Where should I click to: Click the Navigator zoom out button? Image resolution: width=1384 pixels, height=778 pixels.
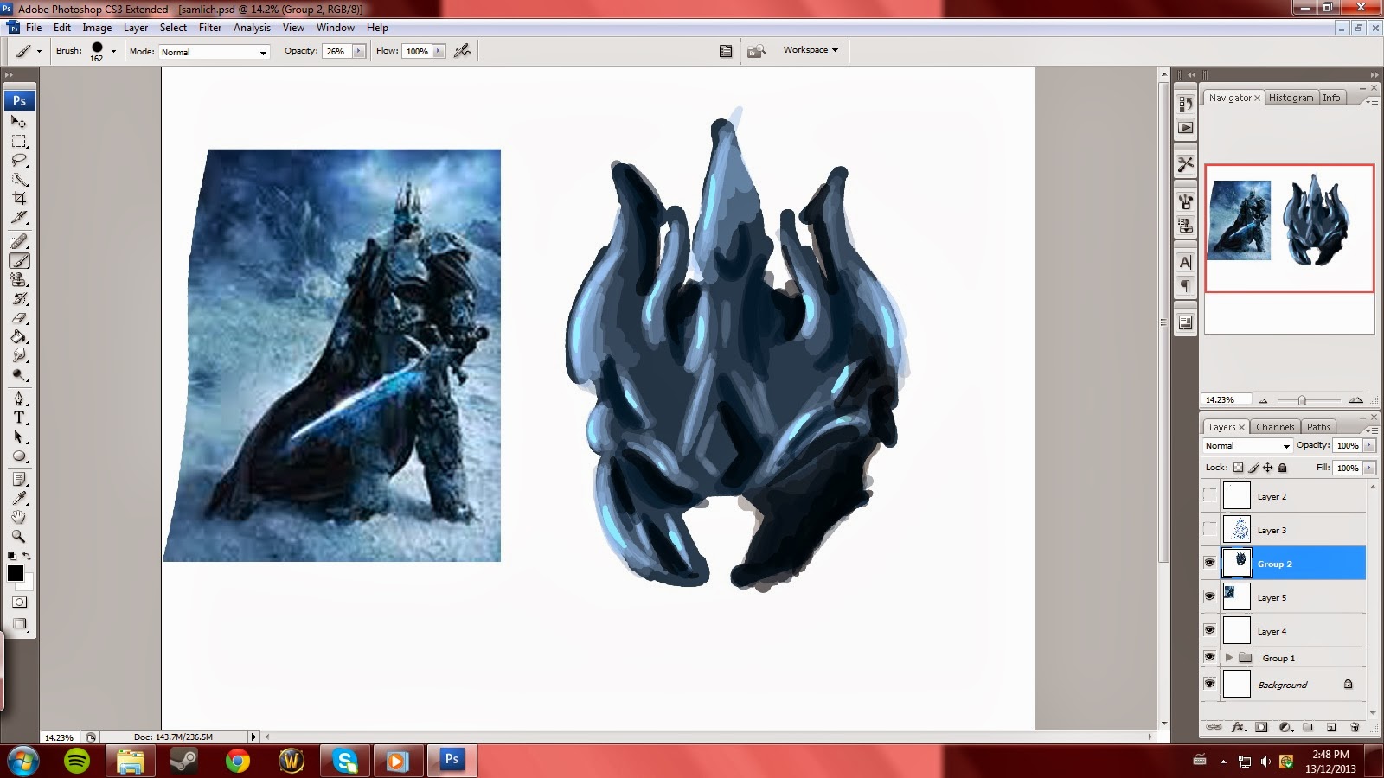point(1264,400)
